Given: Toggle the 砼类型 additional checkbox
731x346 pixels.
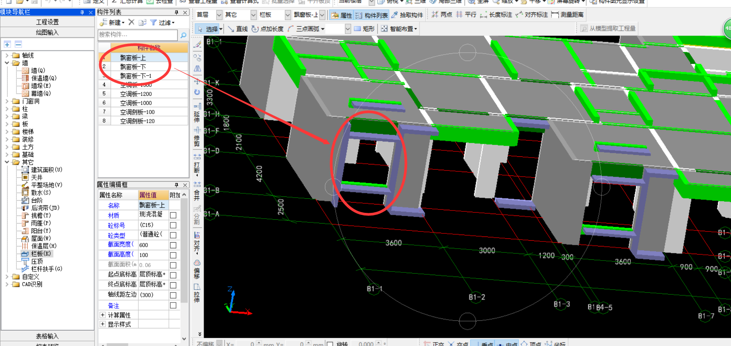Looking at the screenshot, I should (173, 235).
